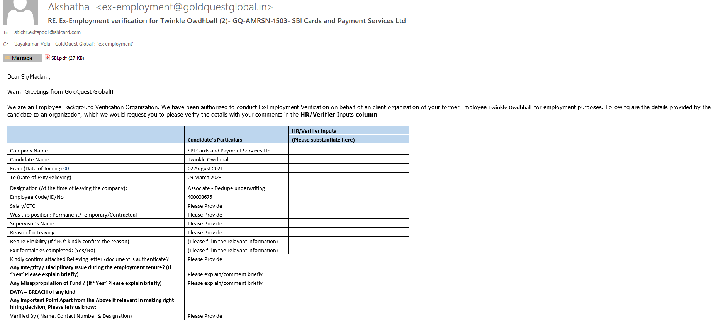Click fill-in text in Exit formalities row
711x325 pixels.
pos(232,250)
